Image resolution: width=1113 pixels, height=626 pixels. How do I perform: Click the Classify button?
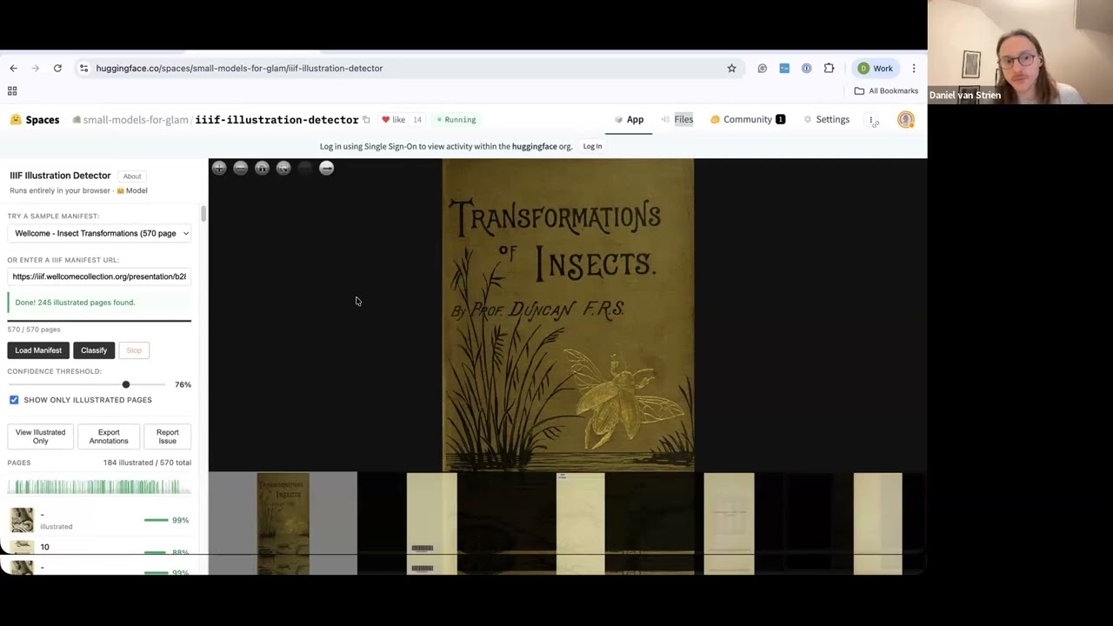coord(94,350)
